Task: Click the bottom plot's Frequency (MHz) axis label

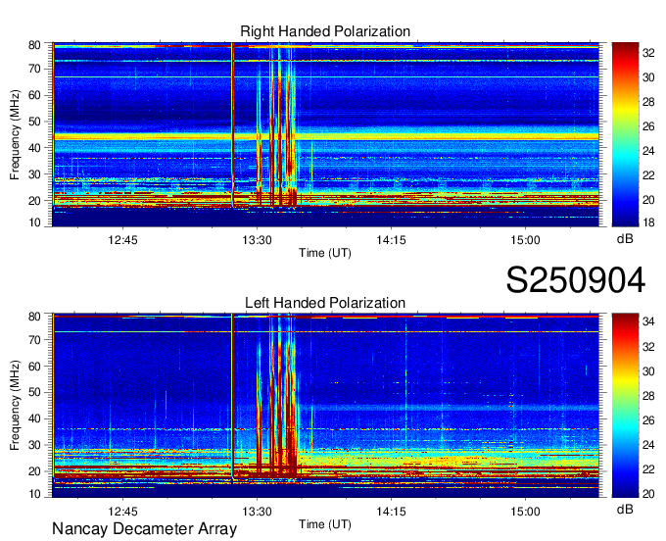Action: (x=15, y=406)
